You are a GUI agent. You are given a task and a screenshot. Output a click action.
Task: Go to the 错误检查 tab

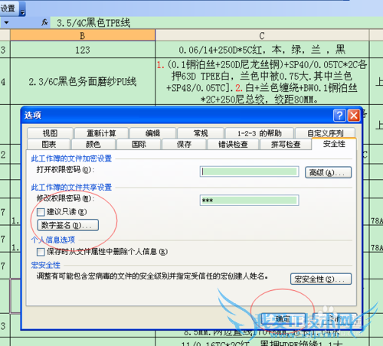233,144
